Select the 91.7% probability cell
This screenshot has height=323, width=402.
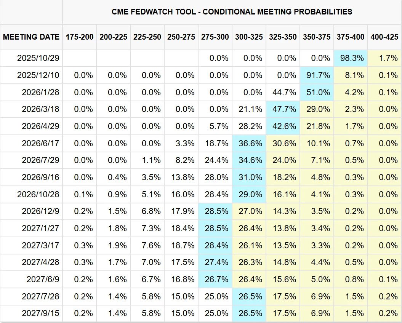[317, 75]
